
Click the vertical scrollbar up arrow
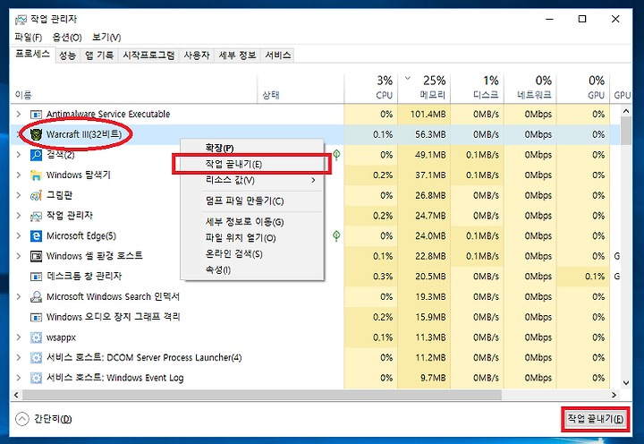point(626,111)
